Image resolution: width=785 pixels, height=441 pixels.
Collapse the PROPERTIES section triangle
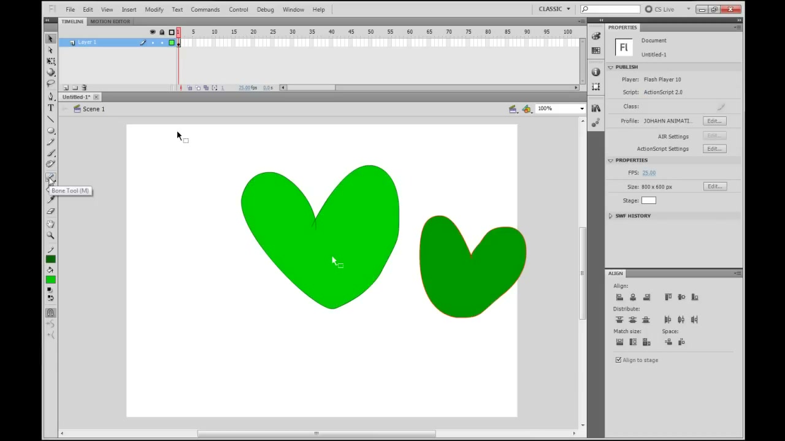tap(611, 160)
